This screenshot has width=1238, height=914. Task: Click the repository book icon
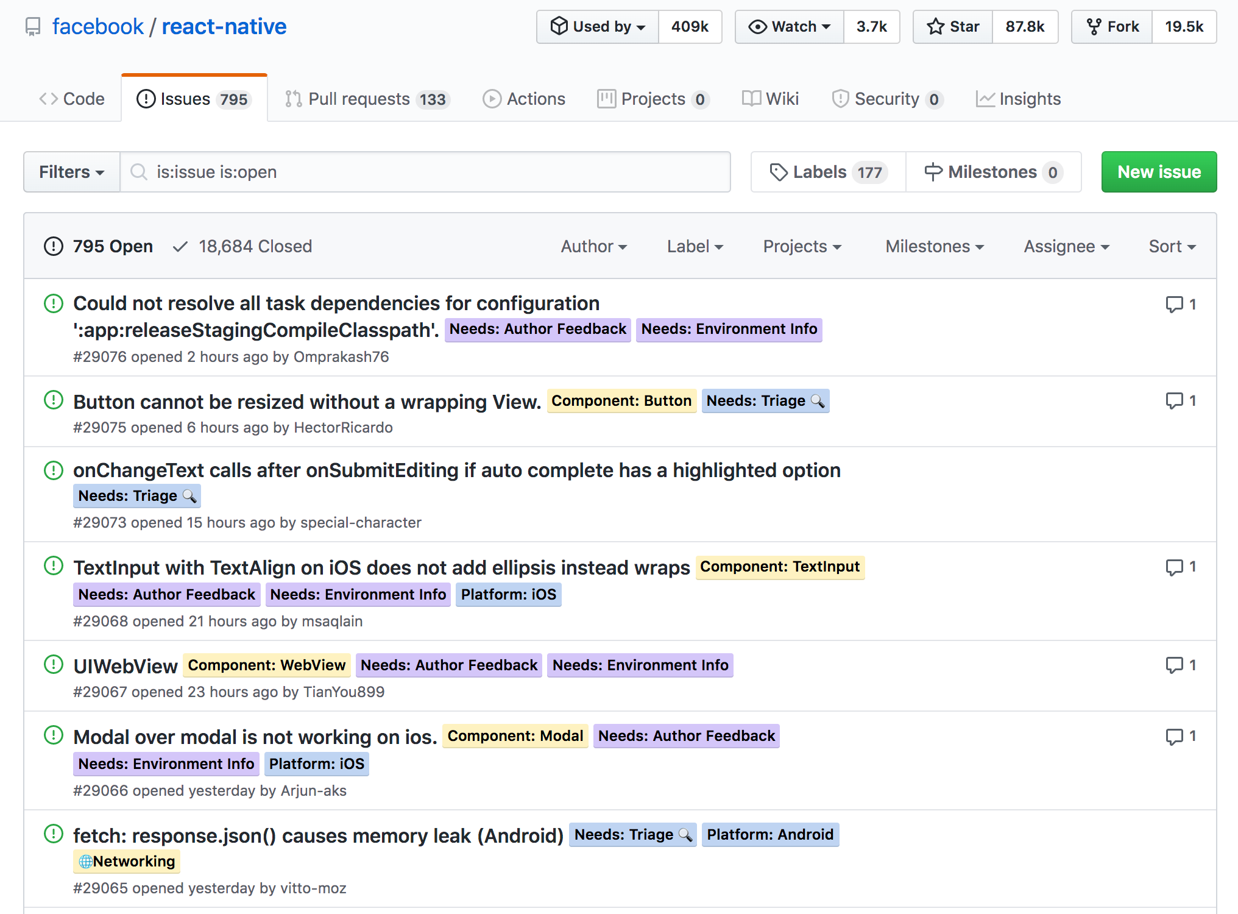point(33,27)
